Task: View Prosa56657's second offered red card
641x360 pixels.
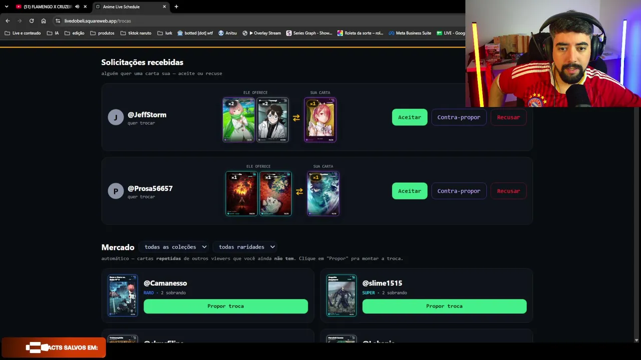Action: point(275,193)
